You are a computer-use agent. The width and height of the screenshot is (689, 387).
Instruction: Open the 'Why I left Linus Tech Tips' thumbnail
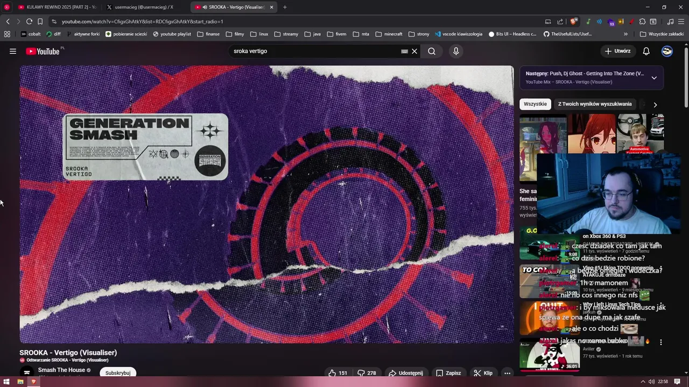click(x=550, y=317)
